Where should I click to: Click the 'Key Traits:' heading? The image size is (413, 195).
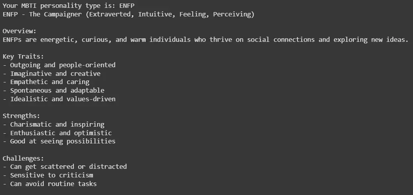coord(23,56)
